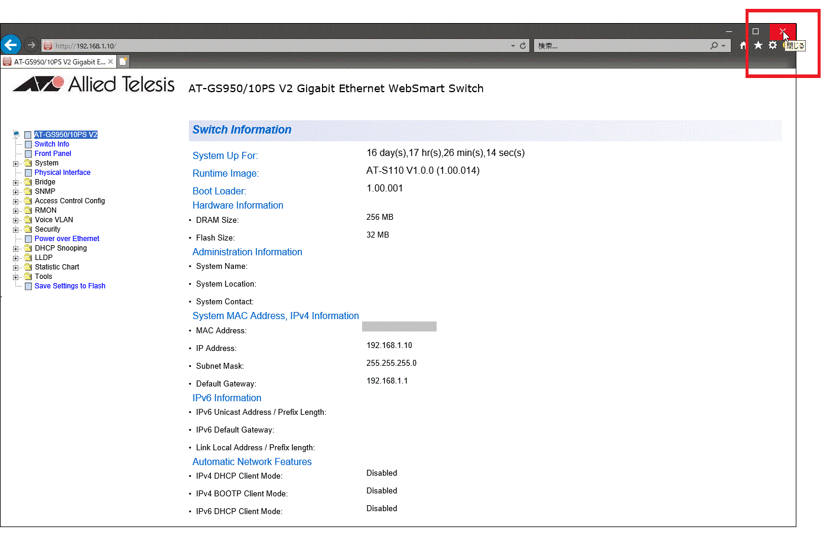Viewport: 833px width, 533px height.
Task: Click the Switch Information heading
Action: pyautogui.click(x=242, y=130)
